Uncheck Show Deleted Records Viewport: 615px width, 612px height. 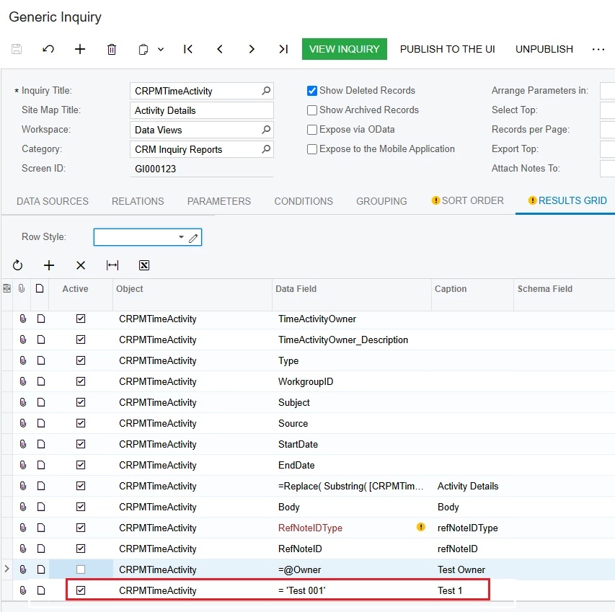point(313,90)
